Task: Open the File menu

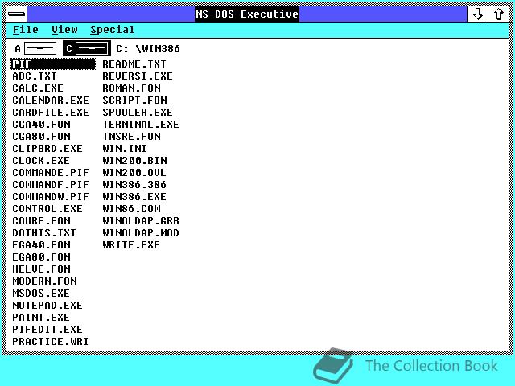Action: click(x=25, y=30)
